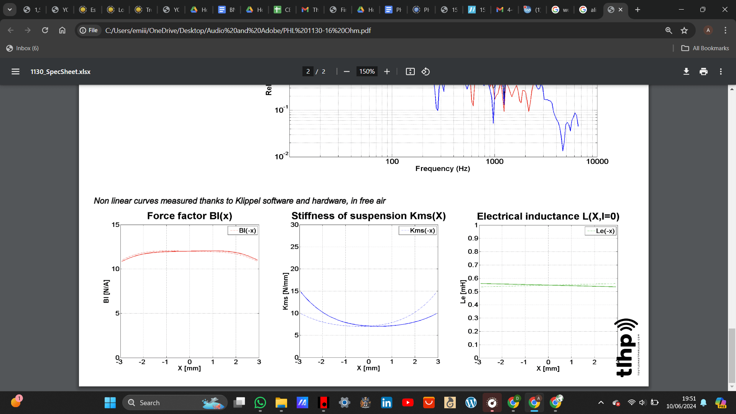Screen dimensions: 736x414
Task: Open the Chrome profile avatar
Action: pyautogui.click(x=708, y=30)
